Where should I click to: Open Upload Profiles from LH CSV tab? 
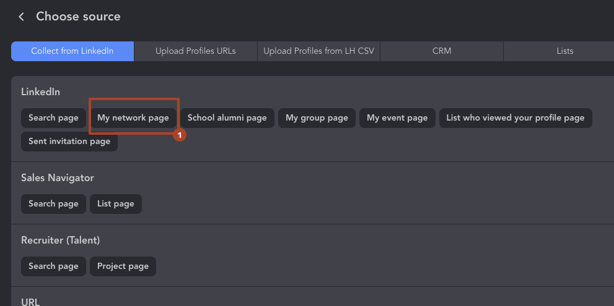click(x=318, y=51)
